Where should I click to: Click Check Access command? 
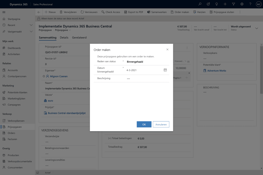point(111,12)
